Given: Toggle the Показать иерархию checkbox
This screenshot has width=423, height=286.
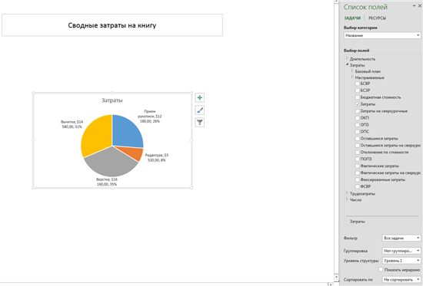Looking at the screenshot, I should (381, 269).
